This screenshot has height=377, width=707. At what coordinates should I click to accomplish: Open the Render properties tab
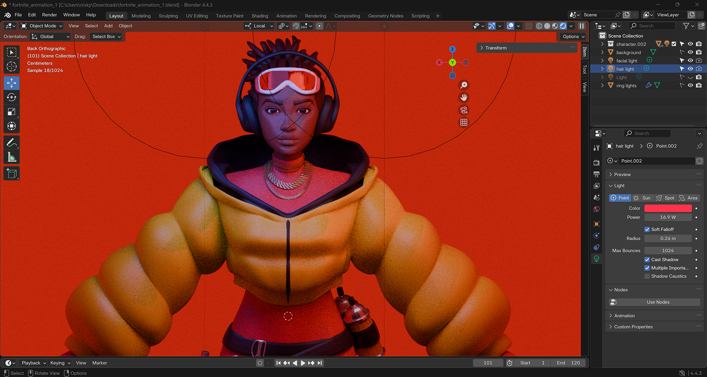click(x=597, y=162)
